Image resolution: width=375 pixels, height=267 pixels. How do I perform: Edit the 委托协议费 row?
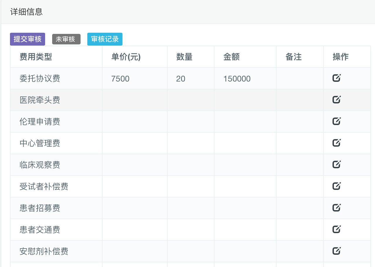pos(337,78)
